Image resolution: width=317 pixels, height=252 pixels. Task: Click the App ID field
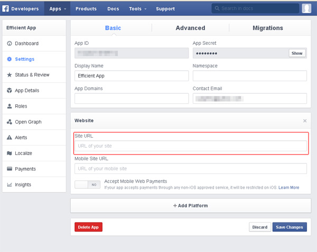click(132, 53)
